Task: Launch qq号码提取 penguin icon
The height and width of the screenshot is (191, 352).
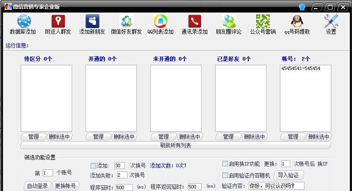Action: click(297, 21)
